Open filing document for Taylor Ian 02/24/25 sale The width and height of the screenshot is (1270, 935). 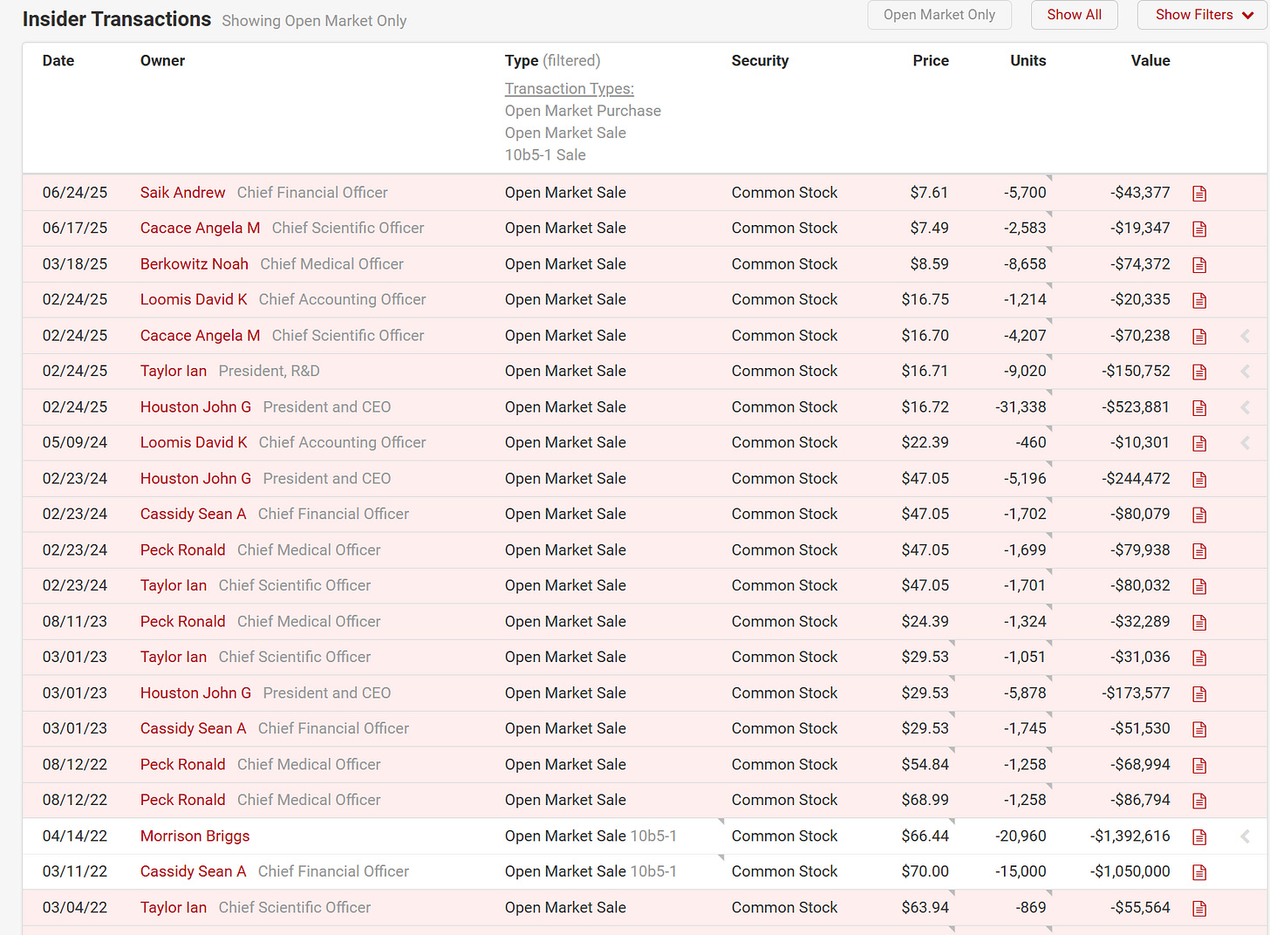(1199, 372)
